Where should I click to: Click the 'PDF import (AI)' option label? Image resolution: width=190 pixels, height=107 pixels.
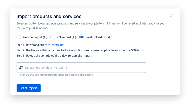click(66, 37)
